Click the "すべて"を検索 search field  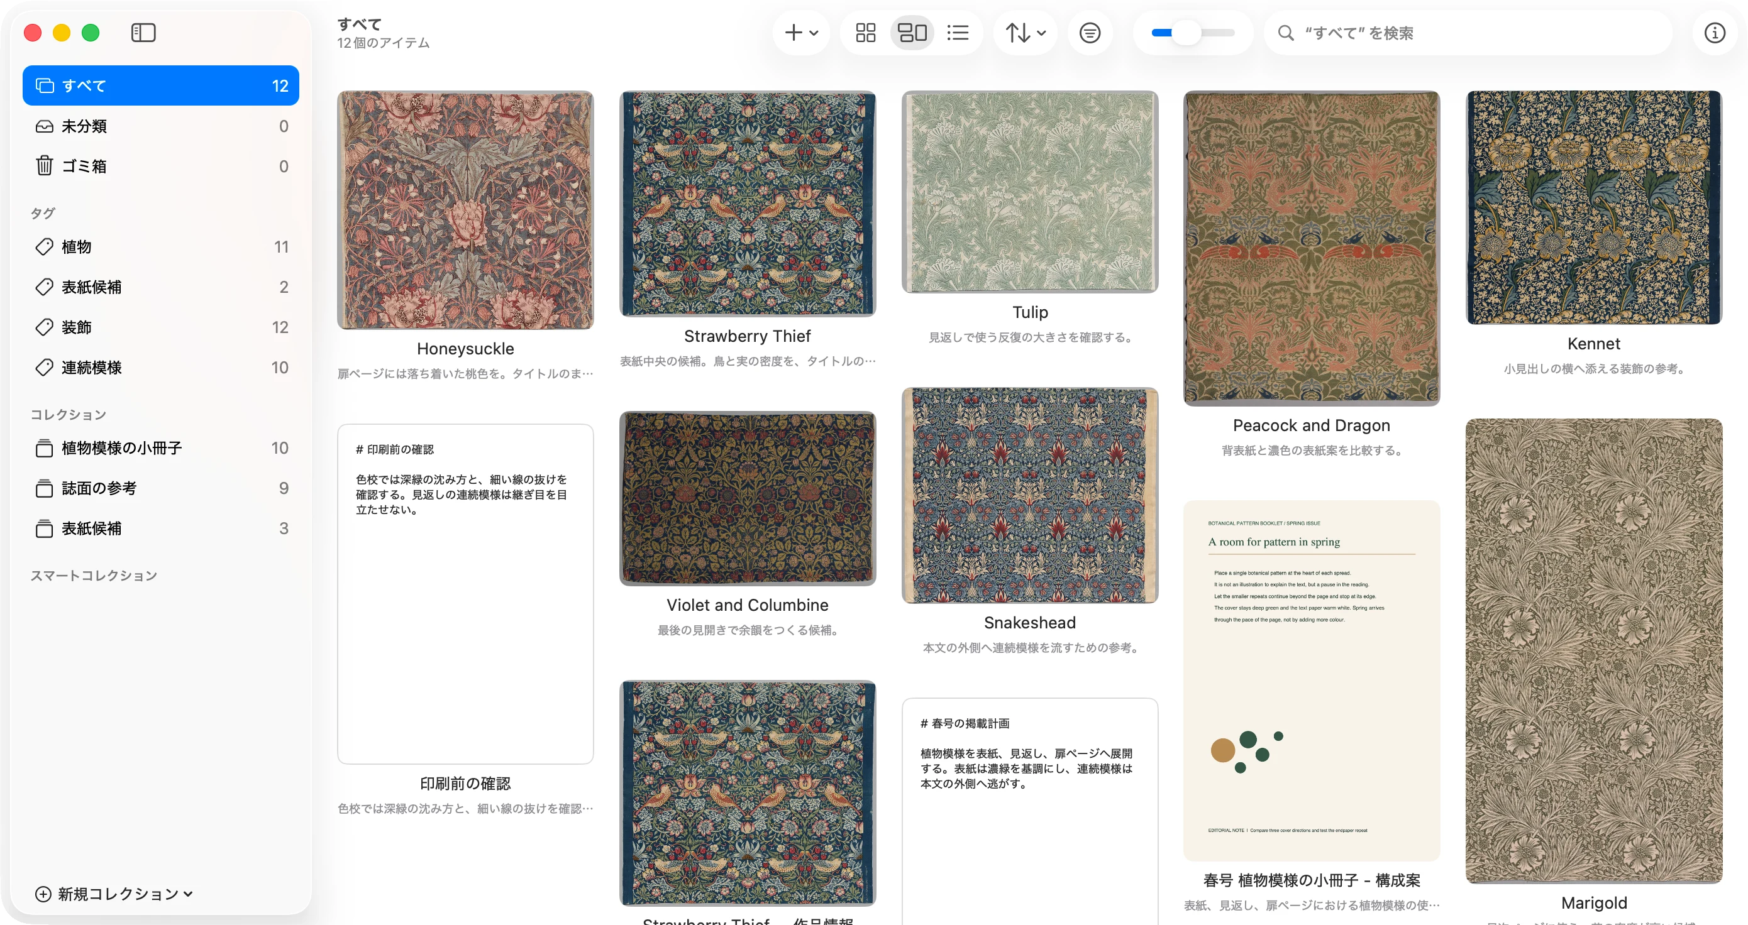pyautogui.click(x=1468, y=33)
